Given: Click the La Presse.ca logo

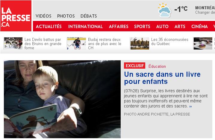Looking at the screenshot, I should coord(16,16).
